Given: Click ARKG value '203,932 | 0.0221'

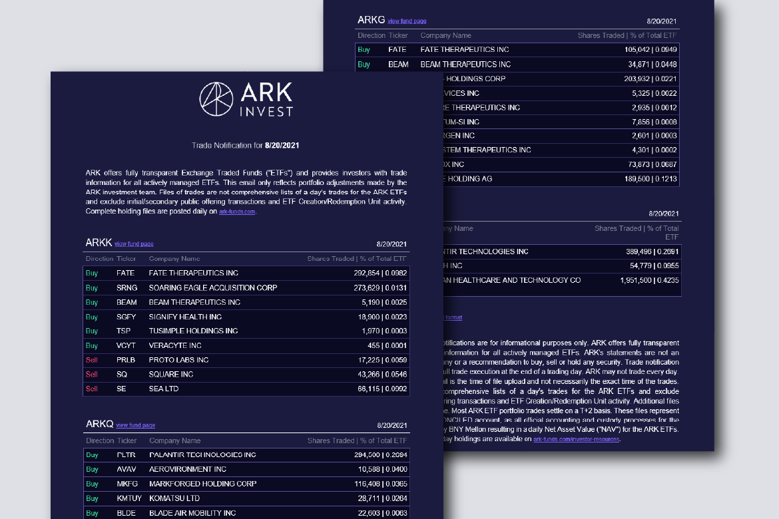Looking at the screenshot, I should [650, 79].
